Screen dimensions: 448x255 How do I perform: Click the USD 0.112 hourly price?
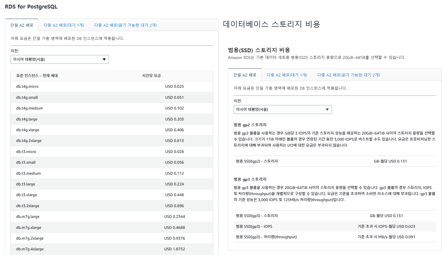pos(175,173)
